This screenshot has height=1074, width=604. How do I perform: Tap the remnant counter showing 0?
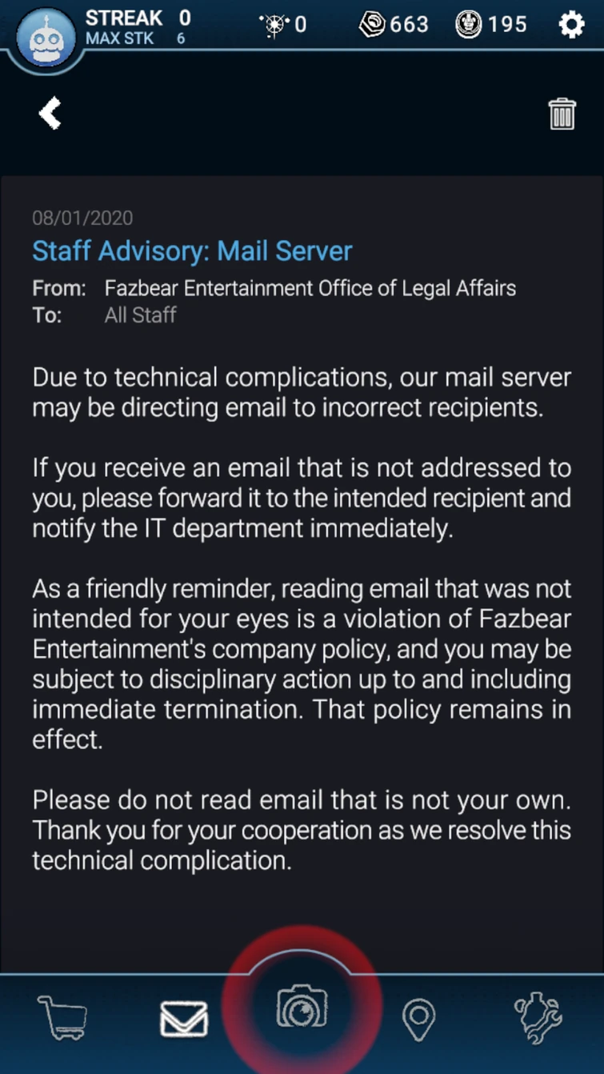pos(284,25)
